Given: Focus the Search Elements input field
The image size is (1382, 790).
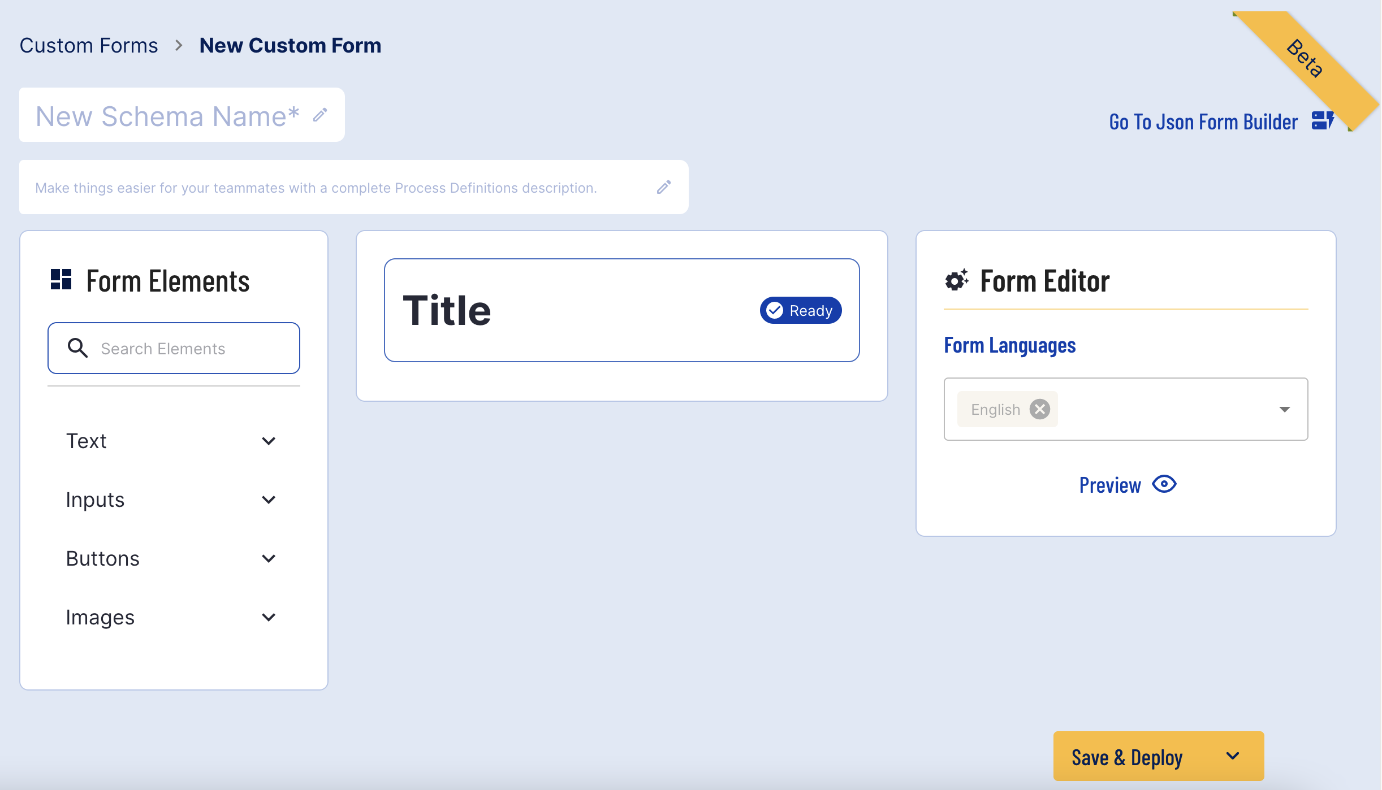Looking at the screenshot, I should point(192,349).
